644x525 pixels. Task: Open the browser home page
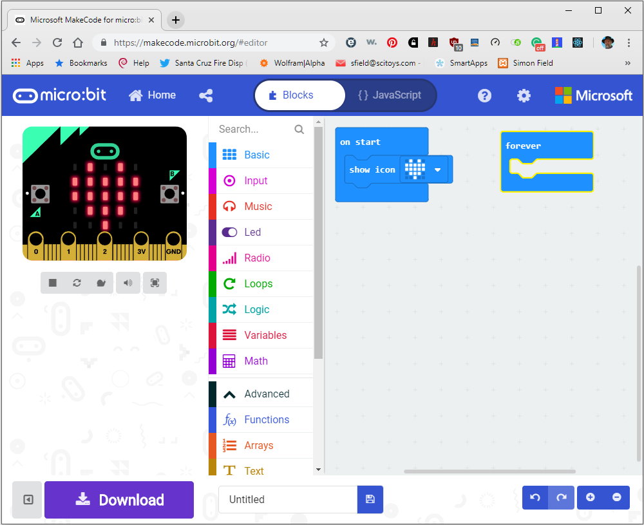[x=78, y=43]
